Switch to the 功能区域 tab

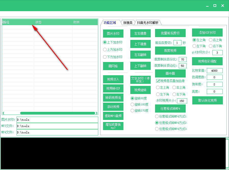click(x=110, y=23)
